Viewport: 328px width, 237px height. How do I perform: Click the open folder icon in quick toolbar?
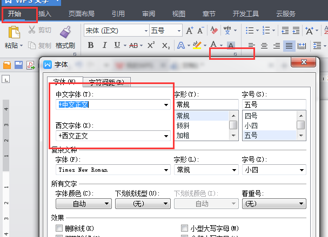coord(7,65)
